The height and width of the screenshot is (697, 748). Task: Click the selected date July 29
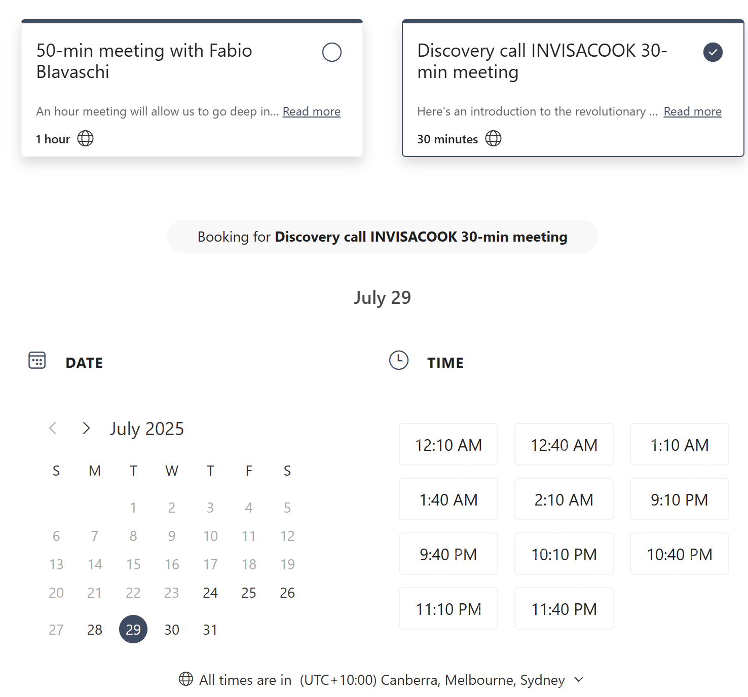tap(133, 630)
